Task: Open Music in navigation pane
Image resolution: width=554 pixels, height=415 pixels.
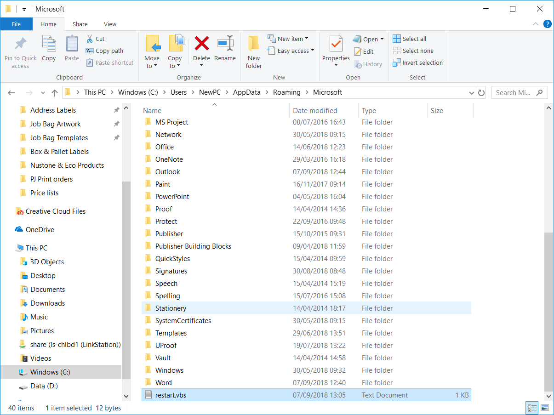Action: coord(34,317)
